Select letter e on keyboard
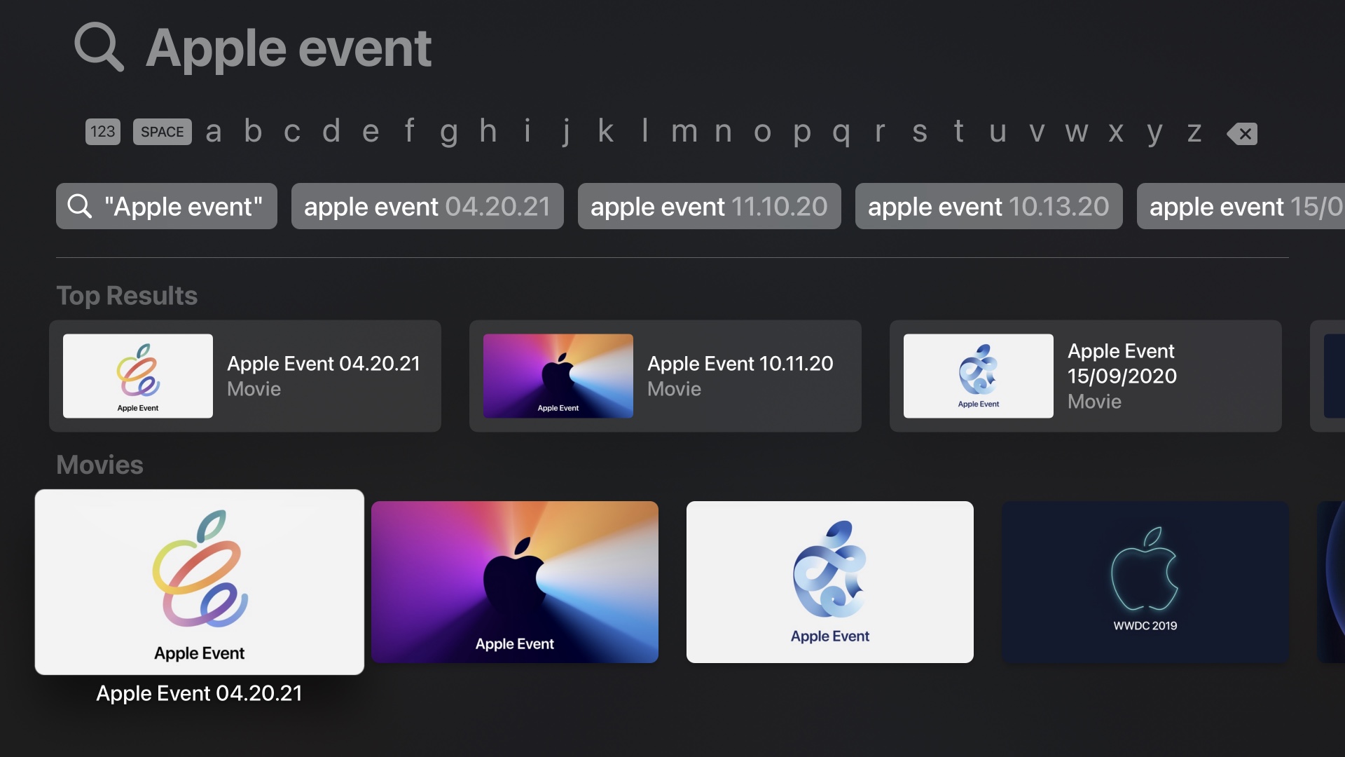Screen dimensions: 1345x757 [371, 132]
